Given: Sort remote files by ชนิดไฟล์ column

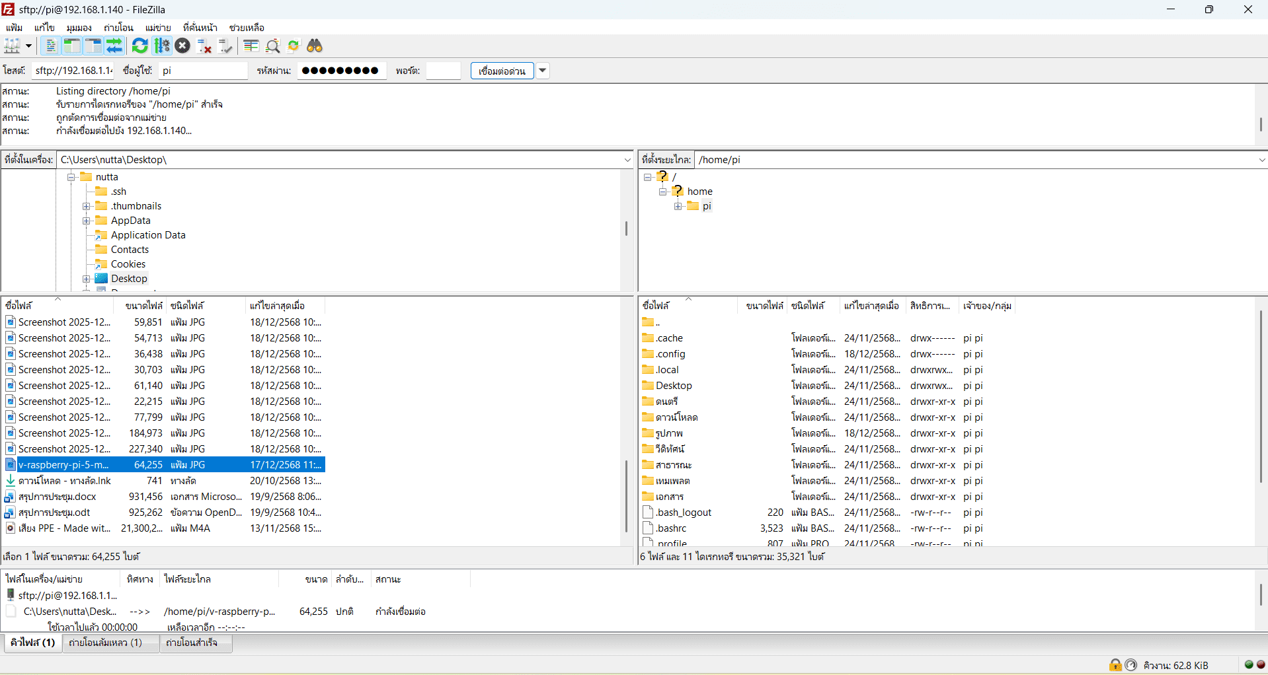Looking at the screenshot, I should point(813,306).
